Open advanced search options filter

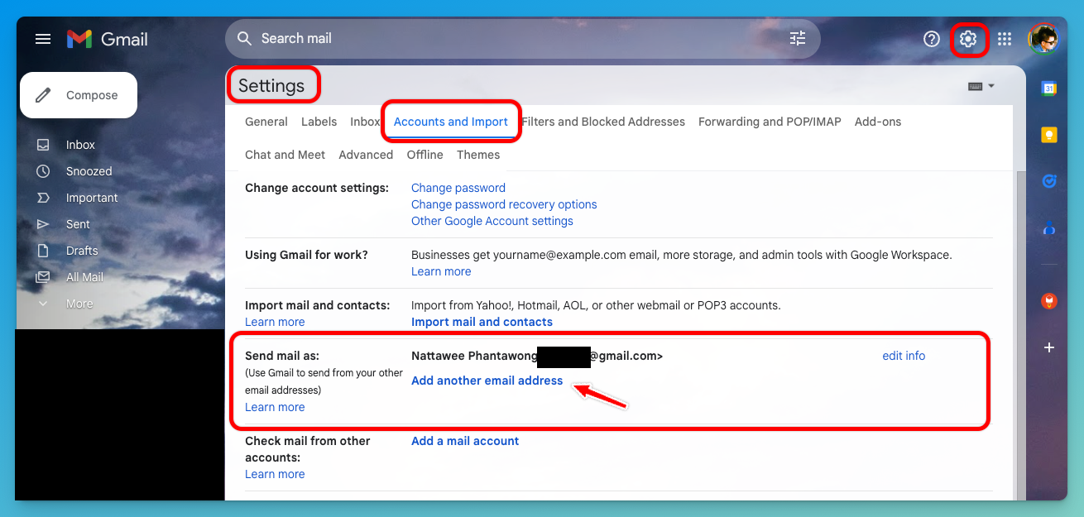(x=797, y=38)
